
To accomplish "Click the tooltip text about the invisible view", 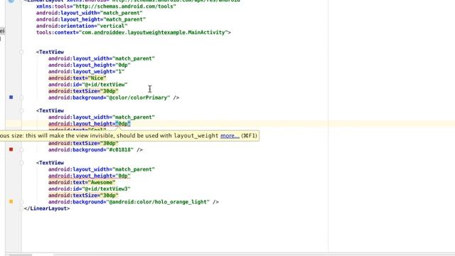I will point(109,136).
